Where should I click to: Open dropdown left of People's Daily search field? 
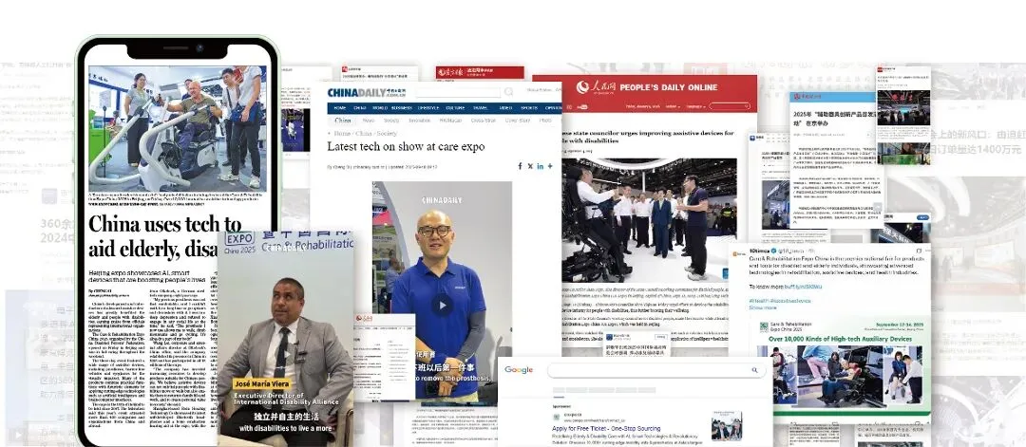695,106
